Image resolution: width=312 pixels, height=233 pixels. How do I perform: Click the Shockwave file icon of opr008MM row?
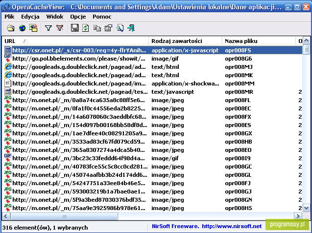(x=8, y=84)
